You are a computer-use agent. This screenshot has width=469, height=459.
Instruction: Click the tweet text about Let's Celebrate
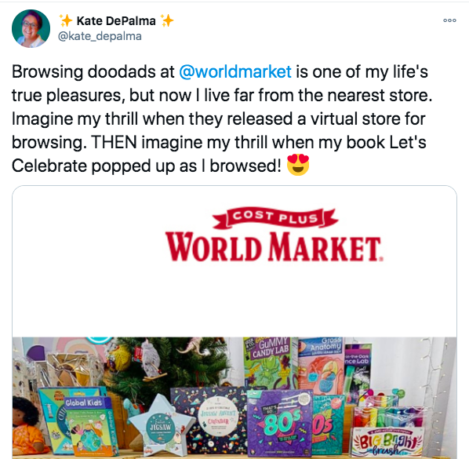tap(222, 118)
